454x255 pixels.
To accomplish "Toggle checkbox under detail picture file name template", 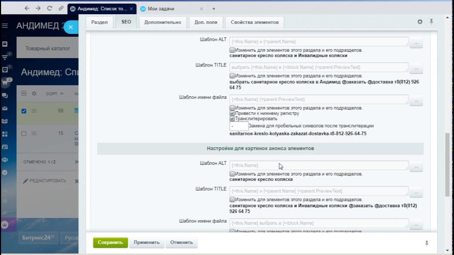I will [x=232, y=108].
